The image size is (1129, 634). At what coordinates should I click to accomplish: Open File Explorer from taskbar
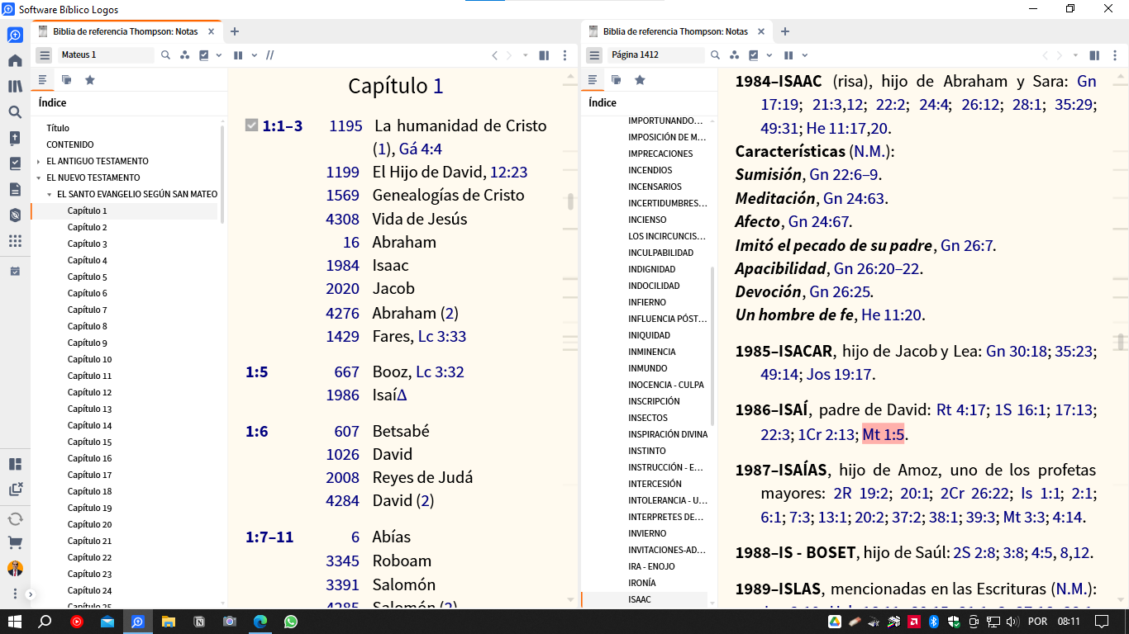[x=169, y=622]
